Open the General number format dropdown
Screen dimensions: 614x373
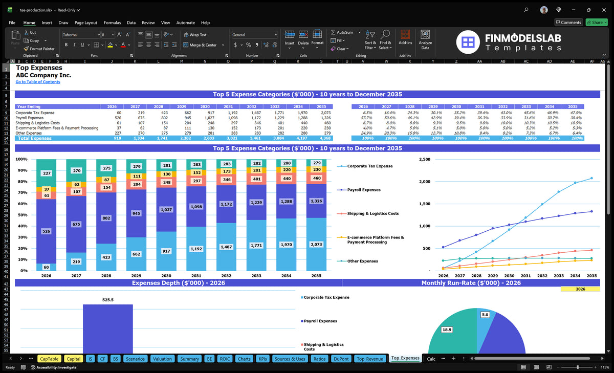point(275,35)
